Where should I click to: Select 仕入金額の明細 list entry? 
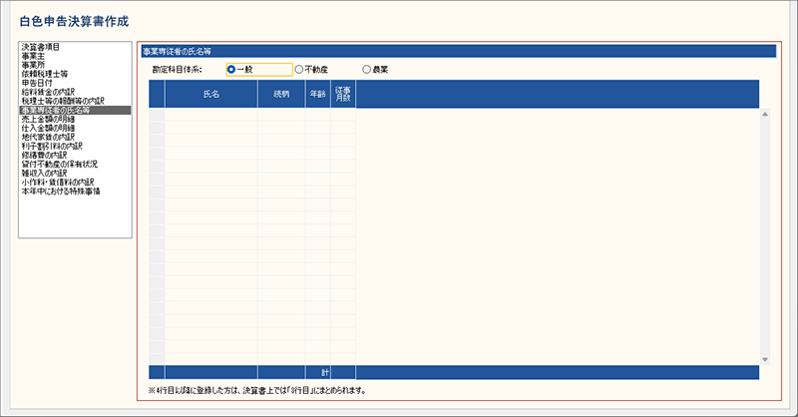tap(48, 128)
